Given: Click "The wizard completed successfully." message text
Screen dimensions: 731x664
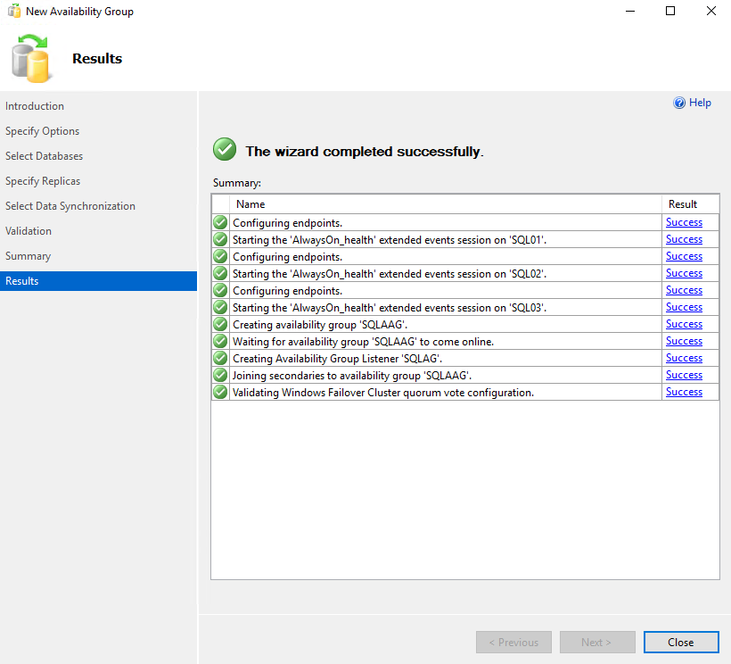Looking at the screenshot, I should pyautogui.click(x=365, y=152).
